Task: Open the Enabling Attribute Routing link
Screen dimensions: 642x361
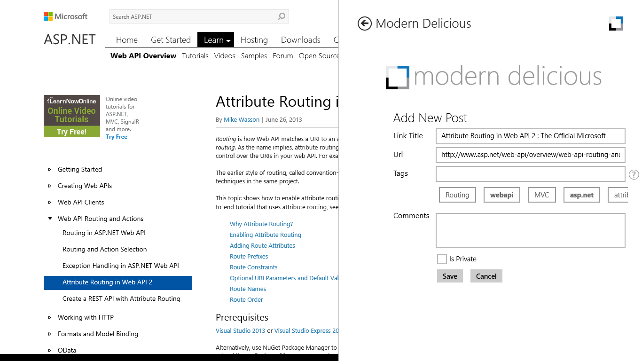Action: [266, 235]
